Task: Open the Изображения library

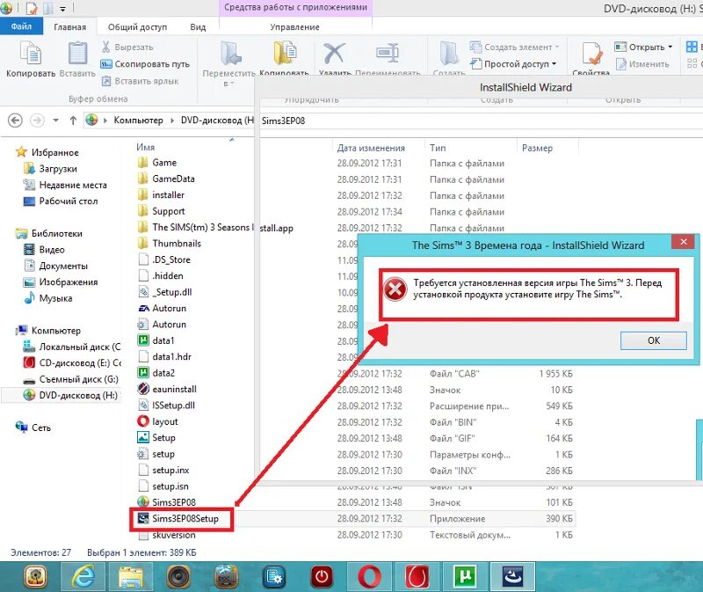Action: pos(61,281)
